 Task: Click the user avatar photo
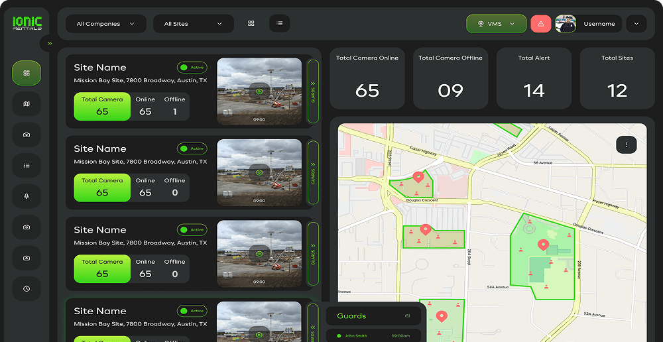tap(566, 24)
